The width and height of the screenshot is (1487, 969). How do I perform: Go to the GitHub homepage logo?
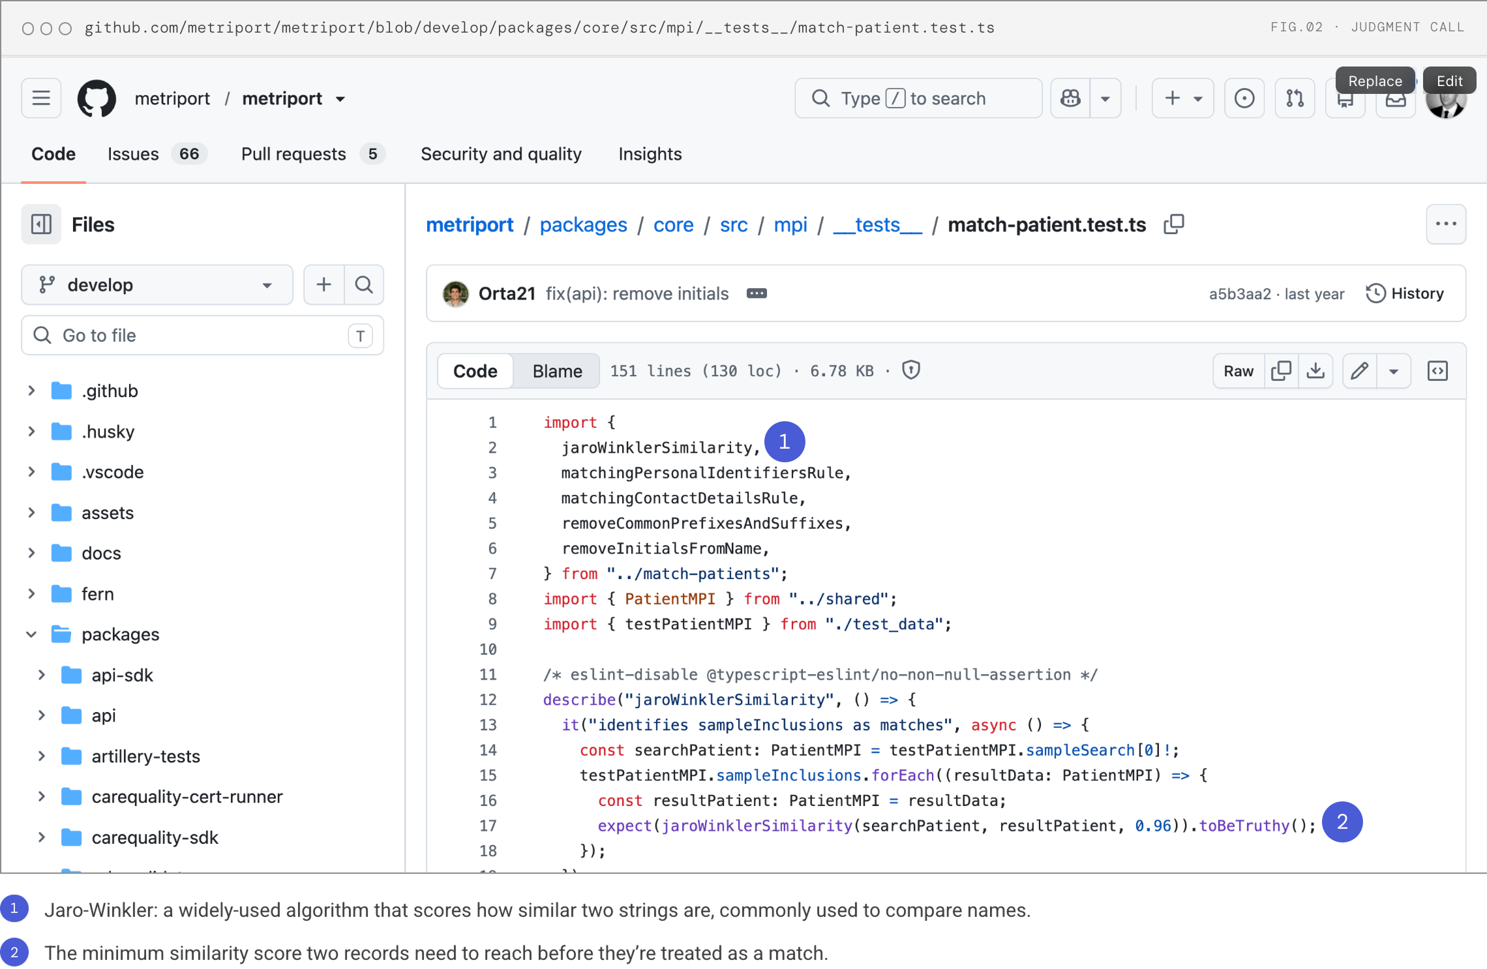tap(97, 98)
